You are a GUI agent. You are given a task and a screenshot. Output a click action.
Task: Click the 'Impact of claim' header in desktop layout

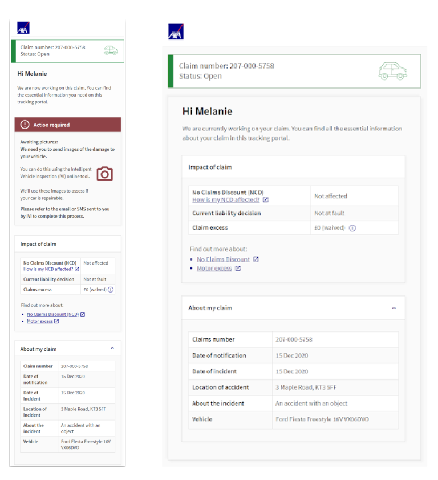pos(210,167)
